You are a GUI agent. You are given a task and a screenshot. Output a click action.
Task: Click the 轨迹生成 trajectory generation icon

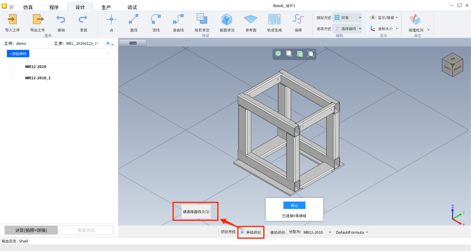[274, 19]
